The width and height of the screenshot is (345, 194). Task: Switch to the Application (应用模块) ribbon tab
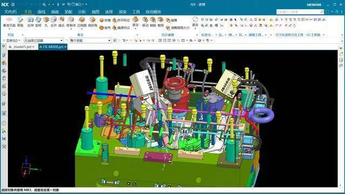[x=153, y=12]
